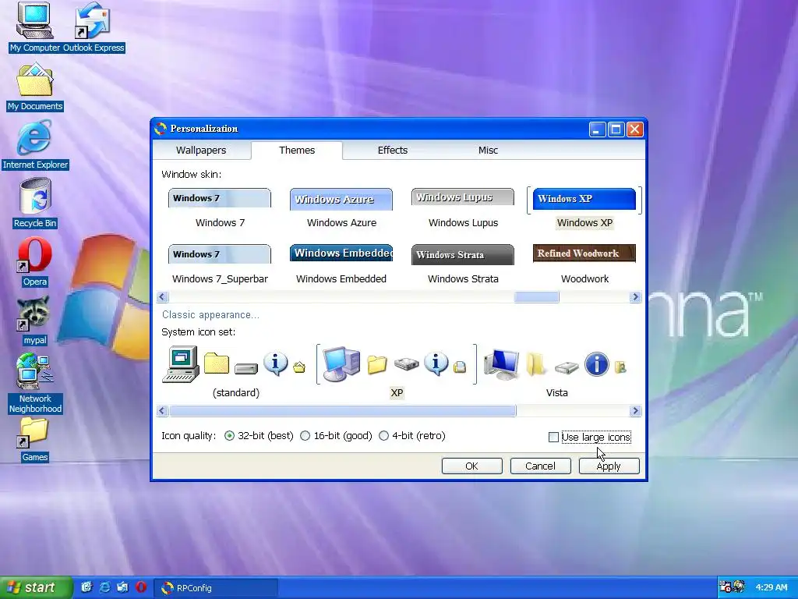
Task: Select the Refined Woodwork skin
Action: [x=584, y=253]
